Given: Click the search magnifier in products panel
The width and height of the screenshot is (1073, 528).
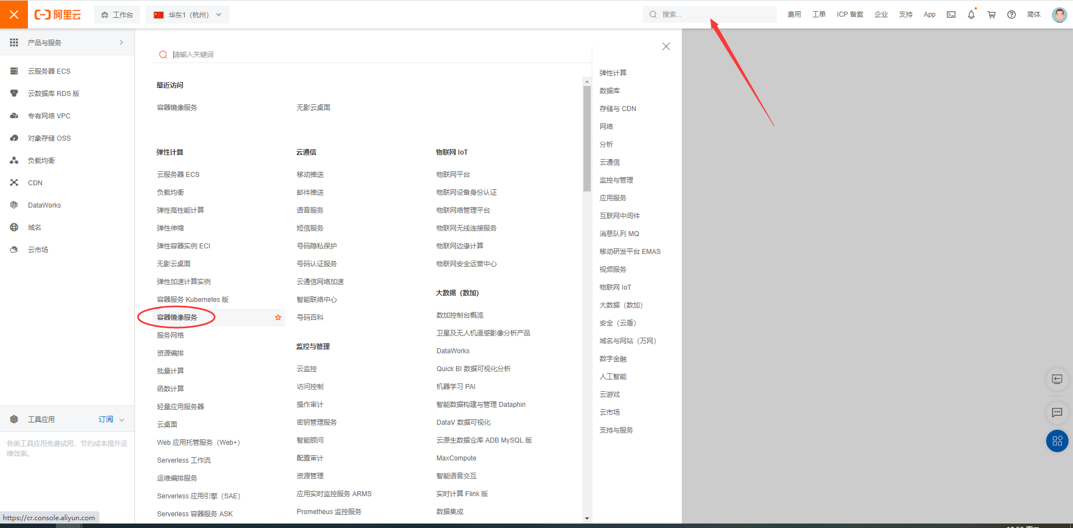Looking at the screenshot, I should click(163, 54).
